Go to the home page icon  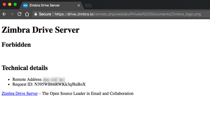(x=27, y=14)
